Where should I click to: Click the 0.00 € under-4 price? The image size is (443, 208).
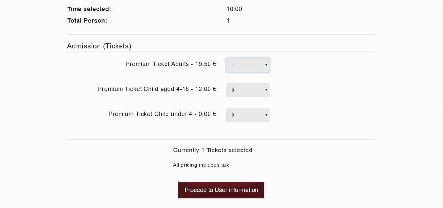pos(207,114)
